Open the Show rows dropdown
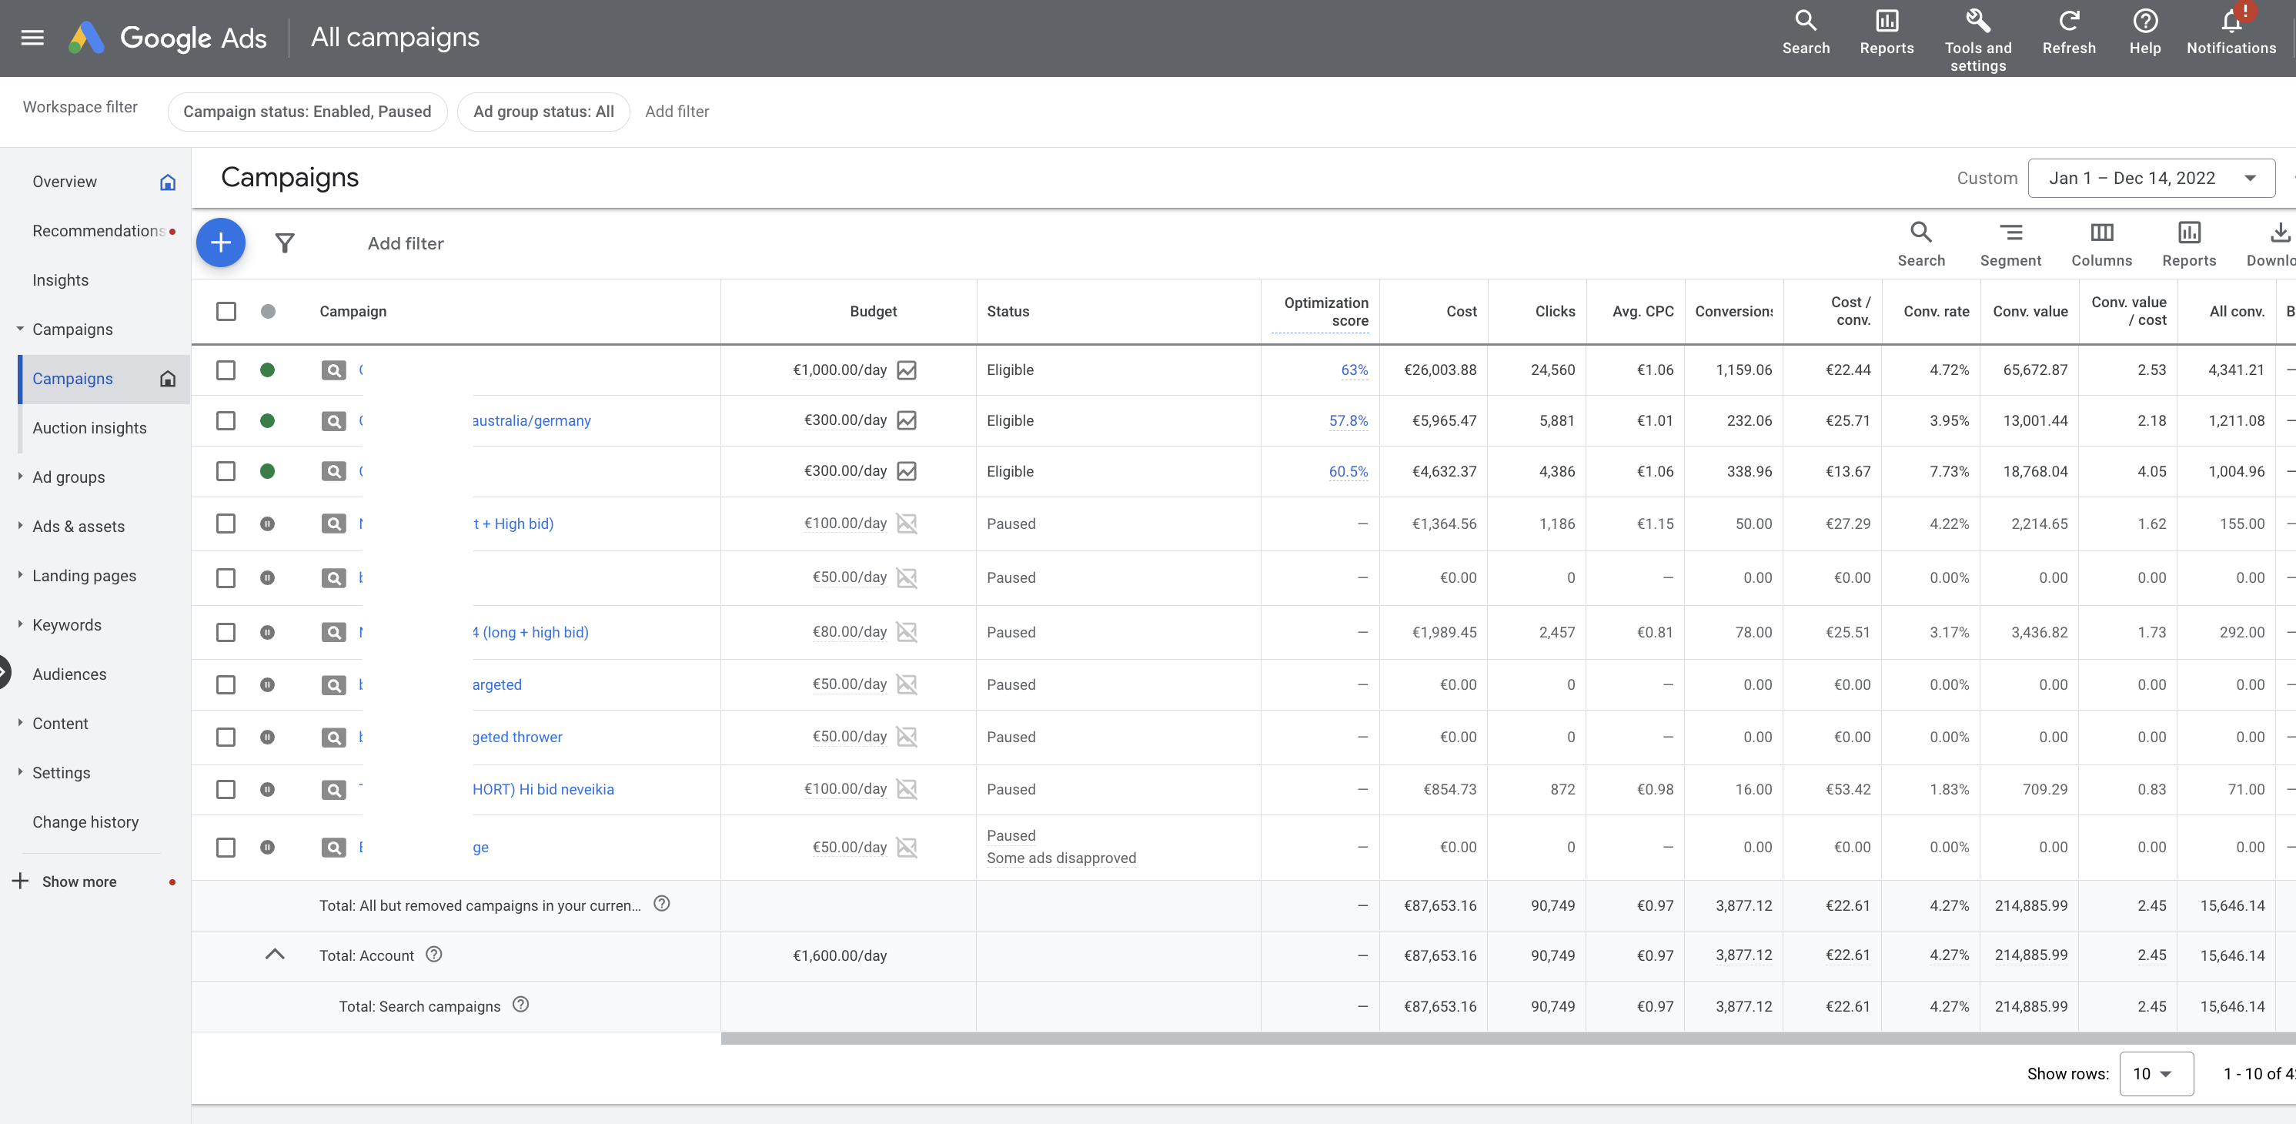 point(2155,1073)
